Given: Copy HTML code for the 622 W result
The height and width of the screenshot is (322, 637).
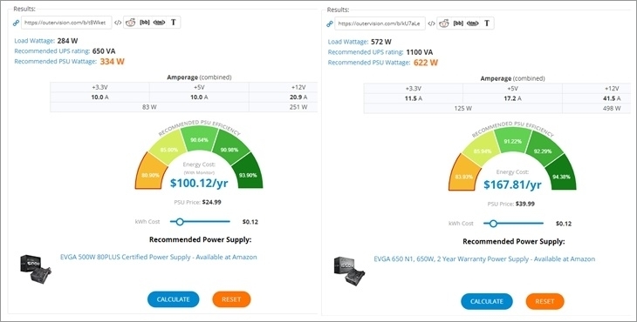Looking at the screenshot, I should coord(473,23).
